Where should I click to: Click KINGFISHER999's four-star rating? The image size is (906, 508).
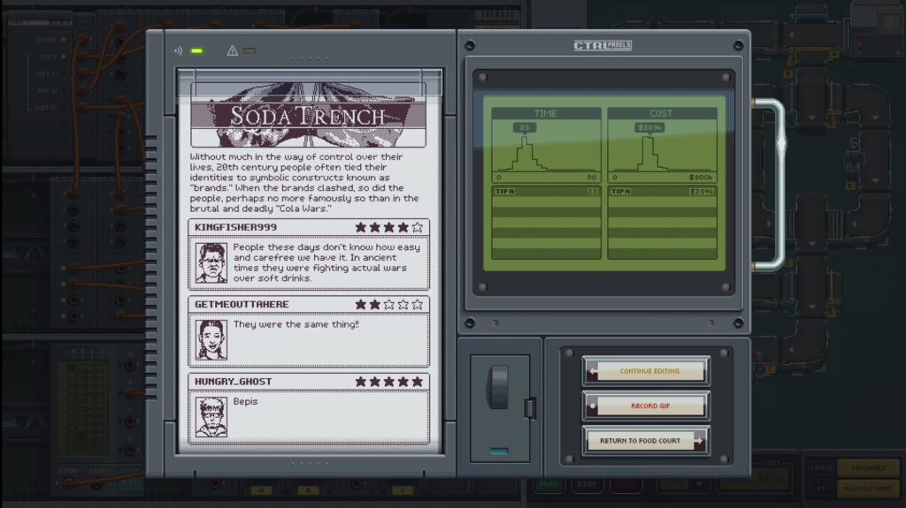389,227
